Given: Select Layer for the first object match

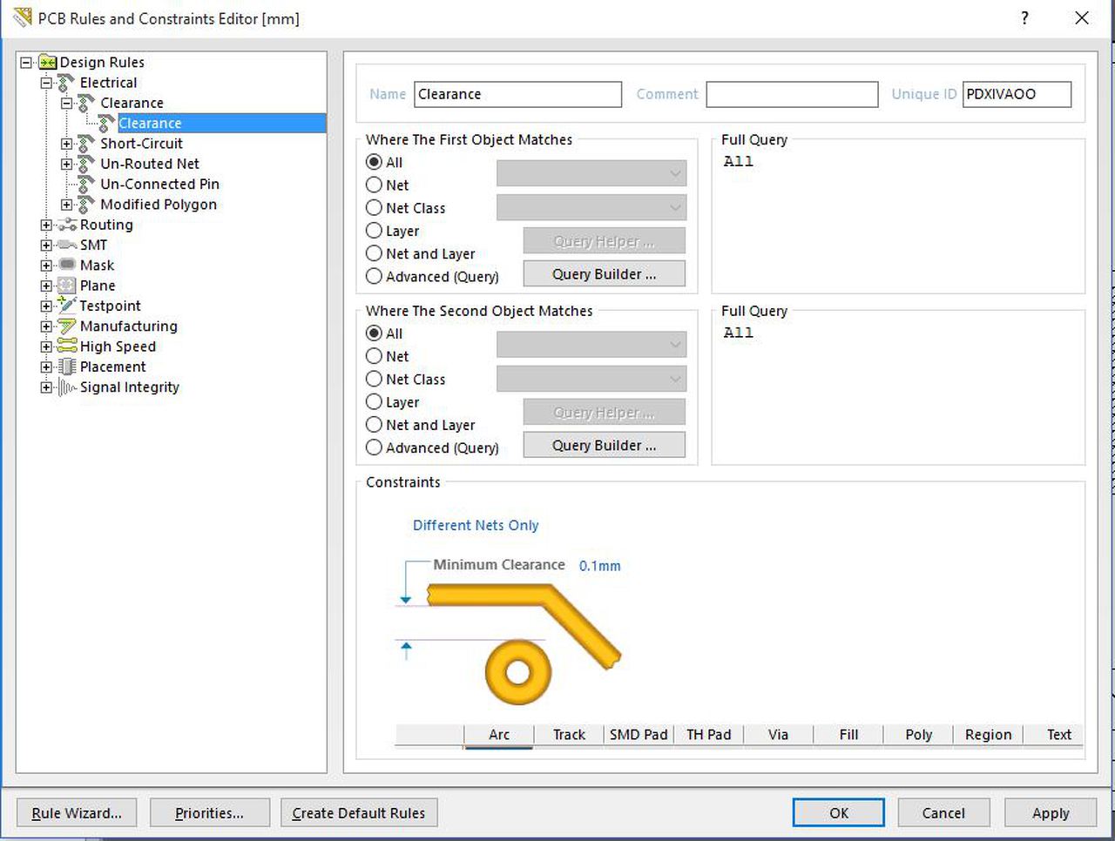Looking at the screenshot, I should click(375, 231).
